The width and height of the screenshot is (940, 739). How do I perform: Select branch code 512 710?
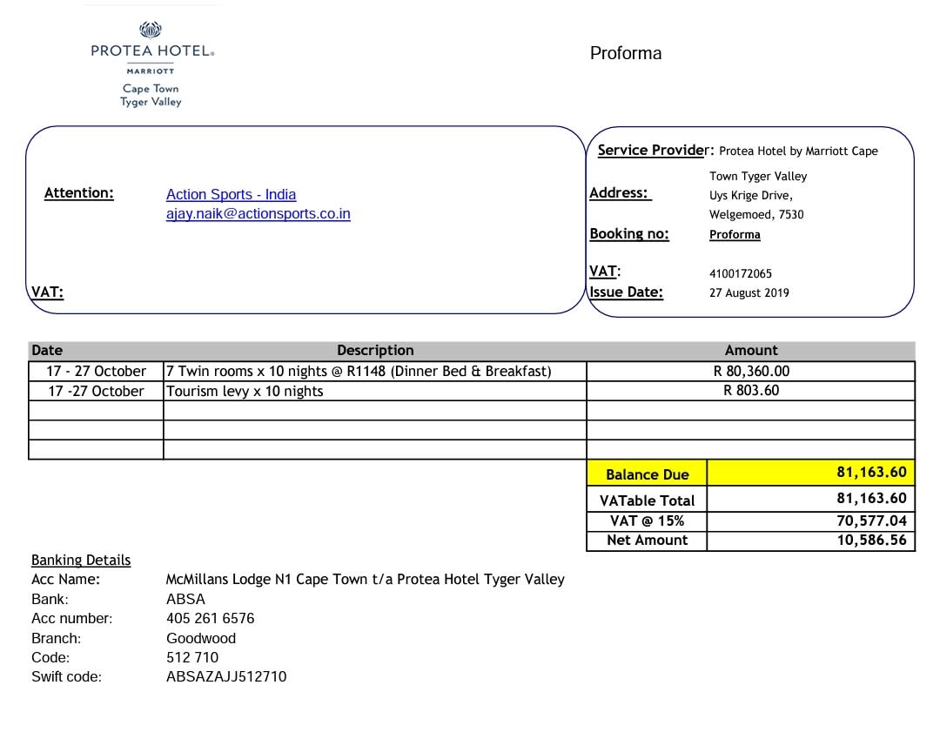(192, 657)
